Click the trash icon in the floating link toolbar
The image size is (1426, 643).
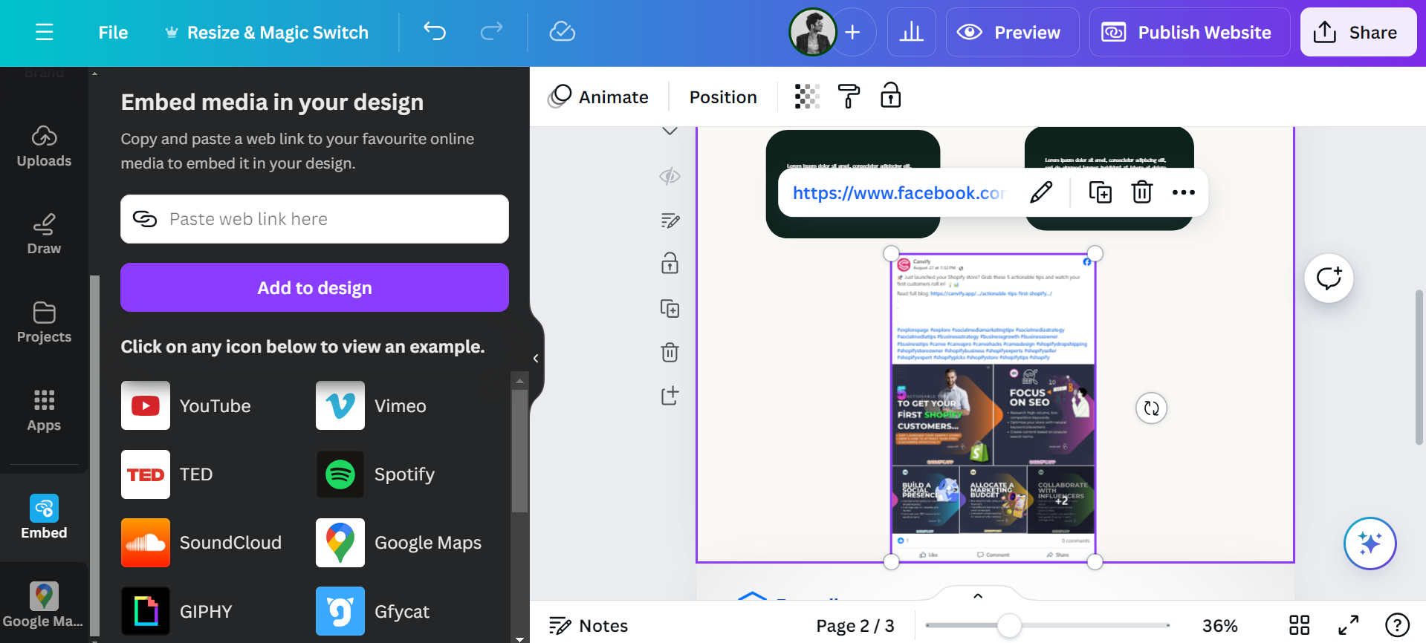1141,192
